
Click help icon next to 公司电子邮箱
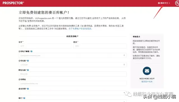tap(32, 51)
